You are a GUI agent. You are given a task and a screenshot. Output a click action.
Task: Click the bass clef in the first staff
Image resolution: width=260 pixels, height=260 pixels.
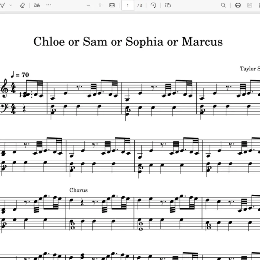(x=5, y=108)
